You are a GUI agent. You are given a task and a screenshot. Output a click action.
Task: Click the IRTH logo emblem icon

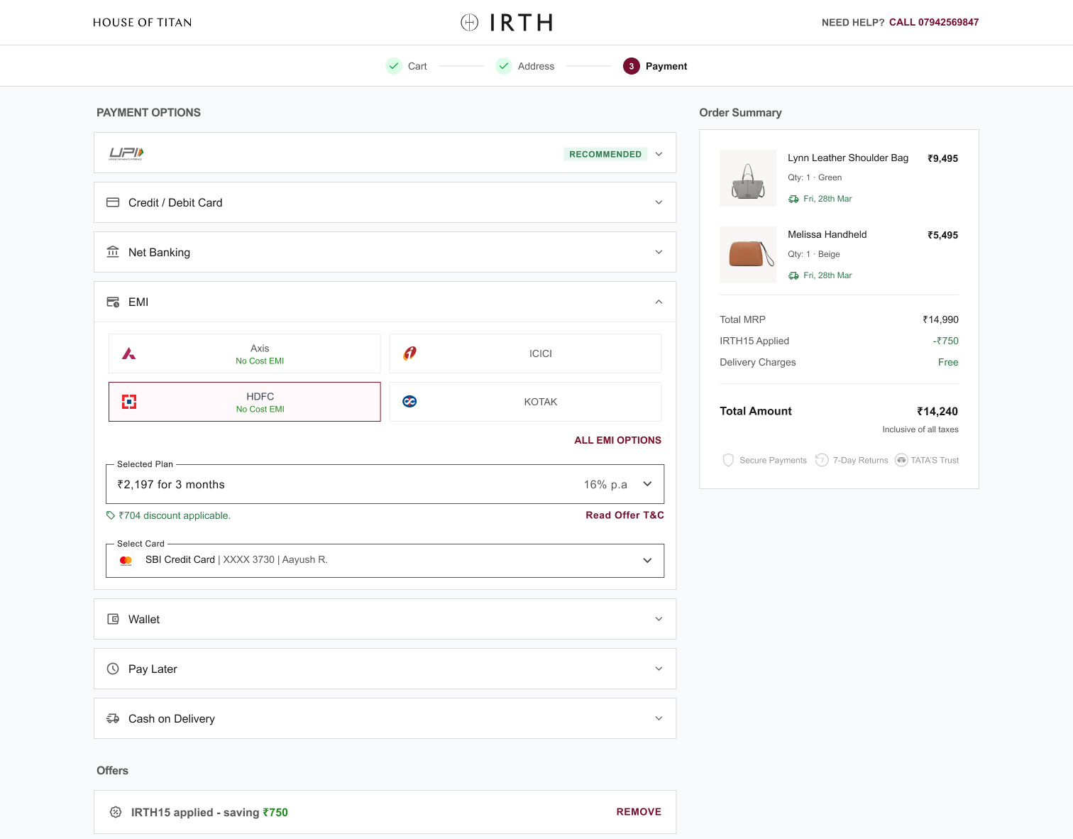469,23
